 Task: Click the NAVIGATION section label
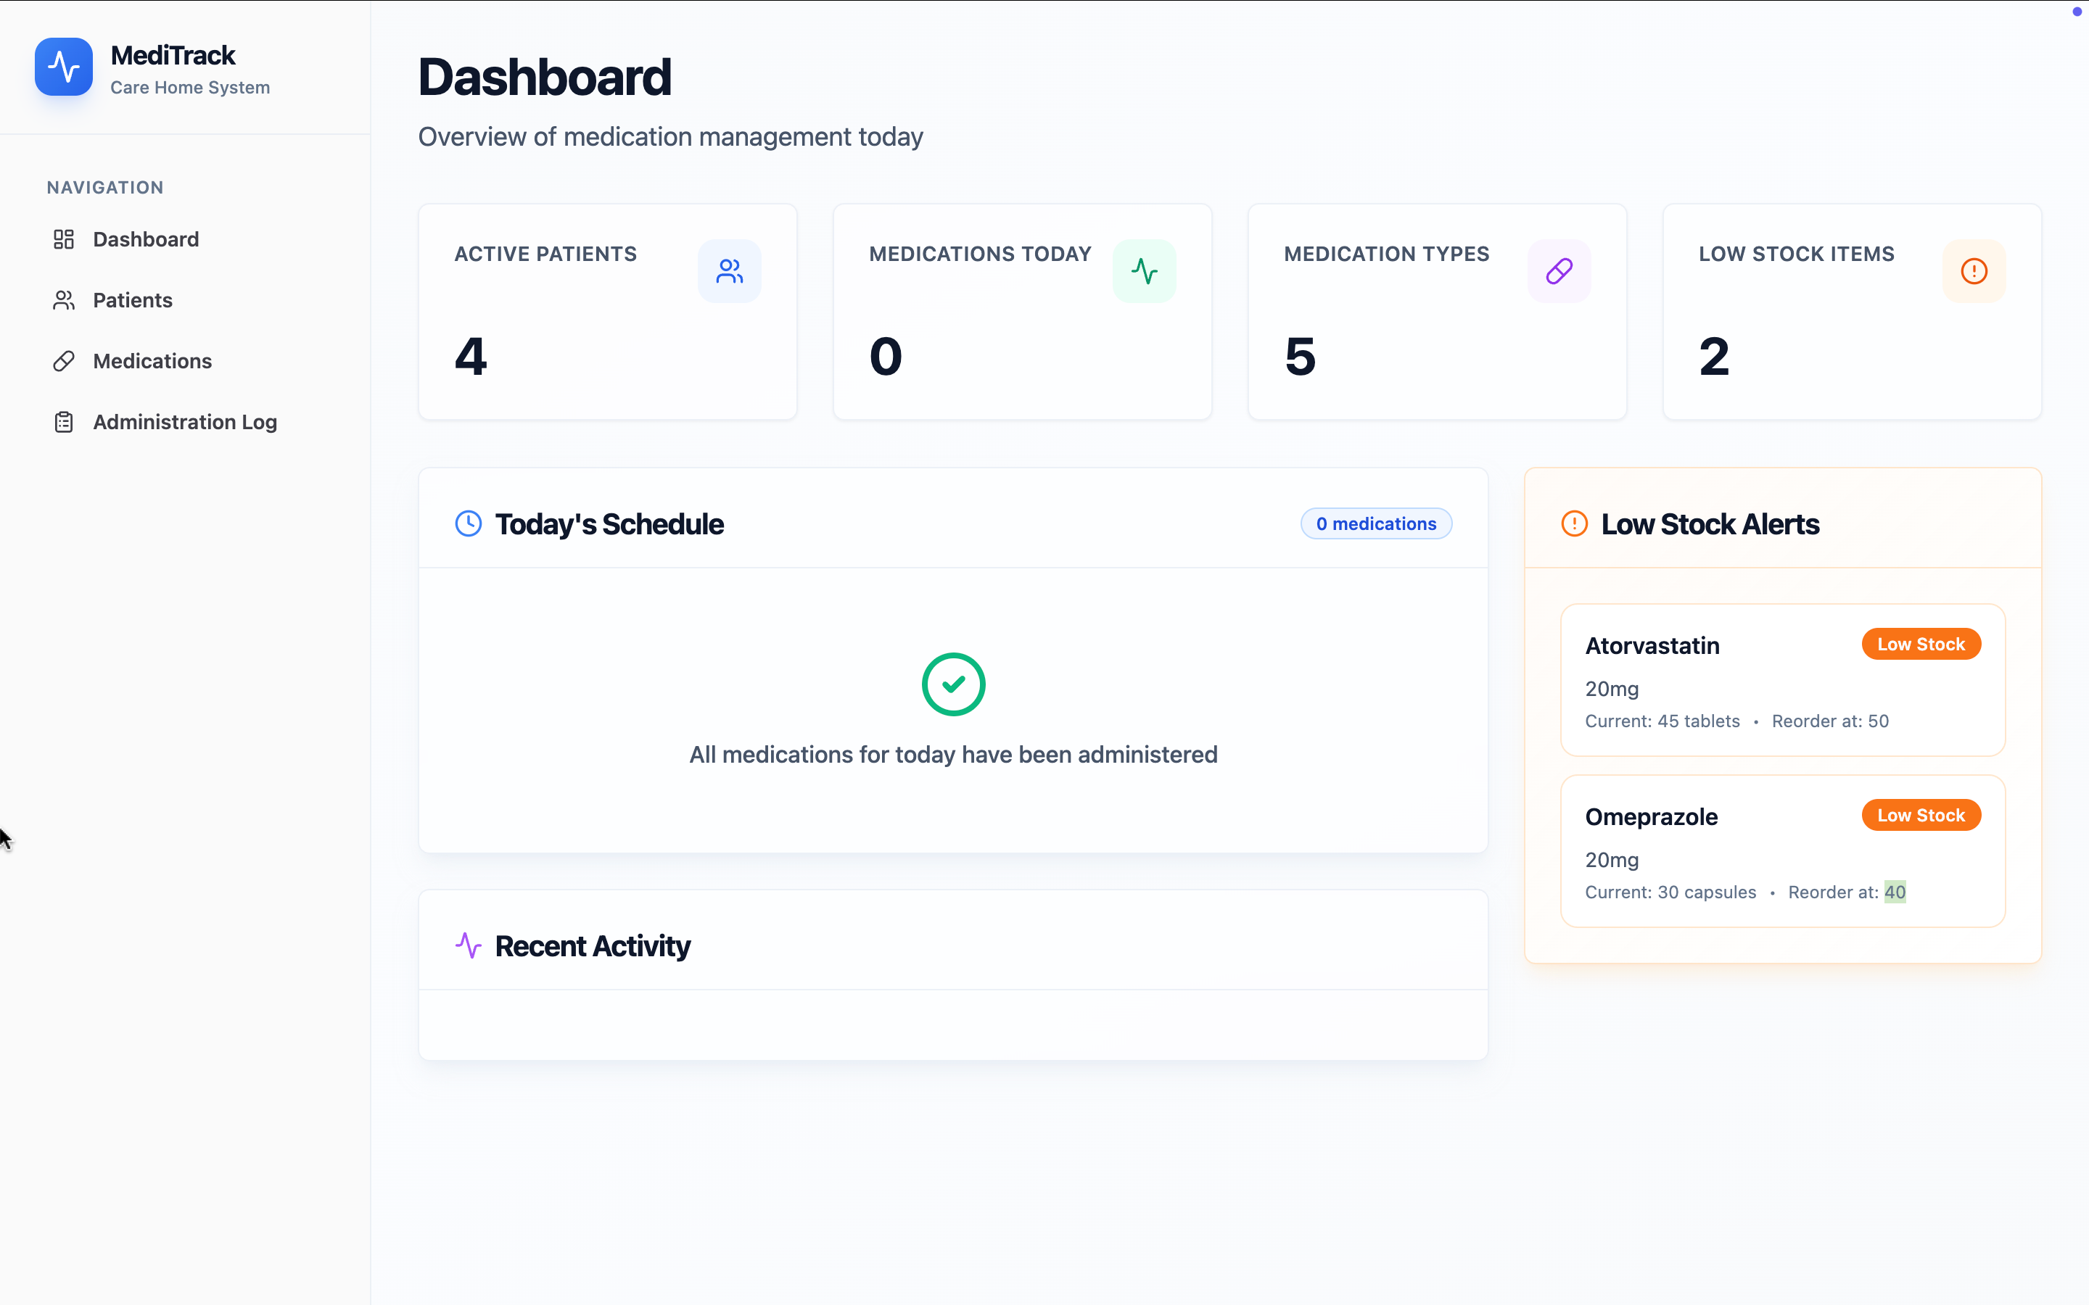(x=105, y=187)
